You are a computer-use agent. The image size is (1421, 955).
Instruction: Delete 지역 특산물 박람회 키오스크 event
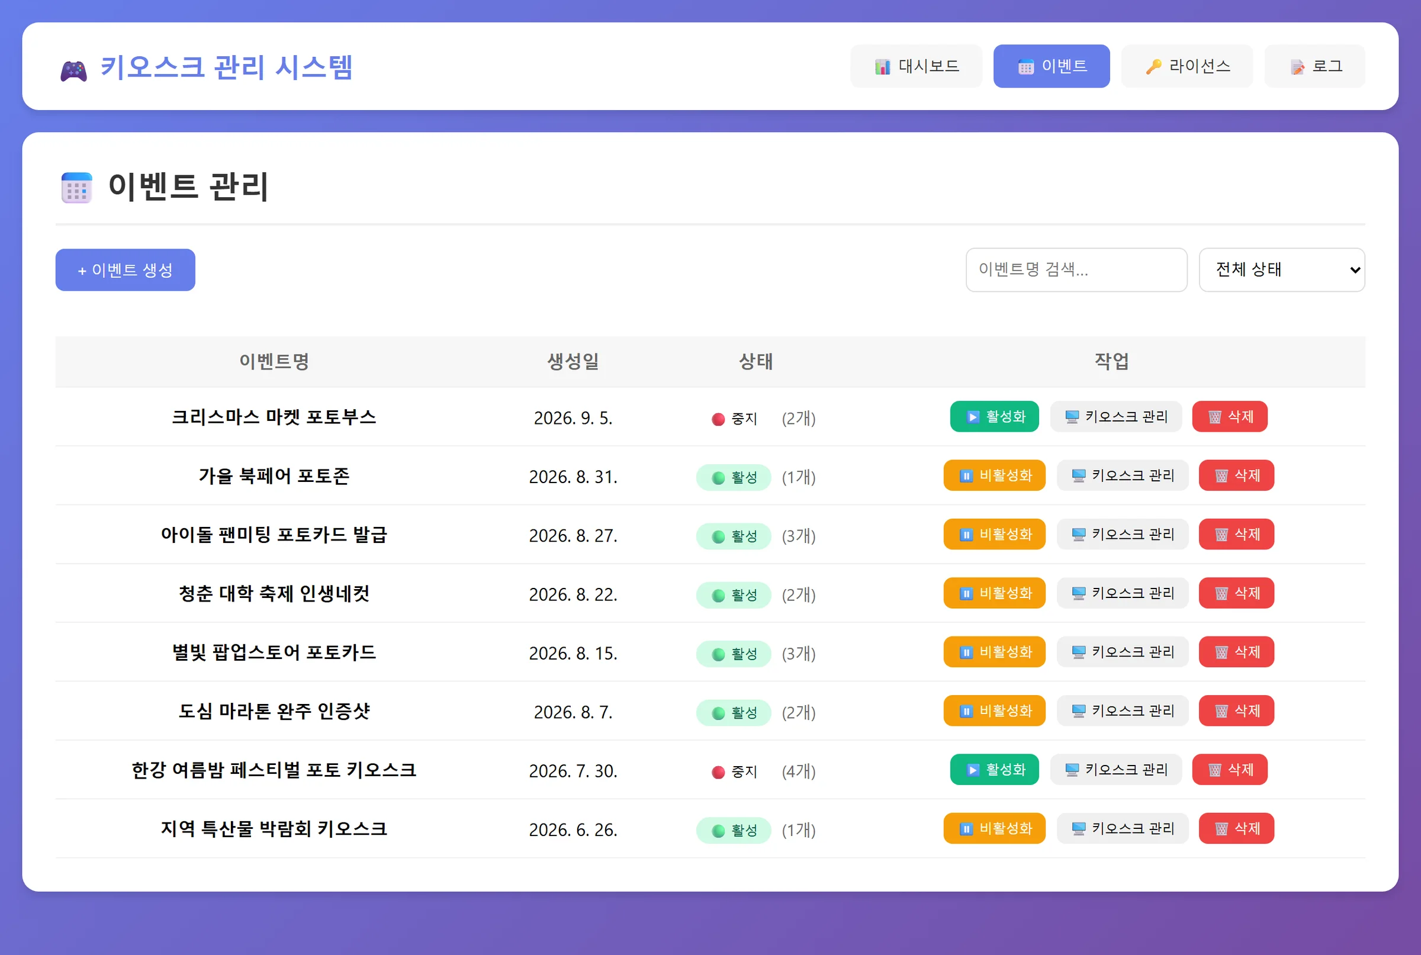[1236, 829]
